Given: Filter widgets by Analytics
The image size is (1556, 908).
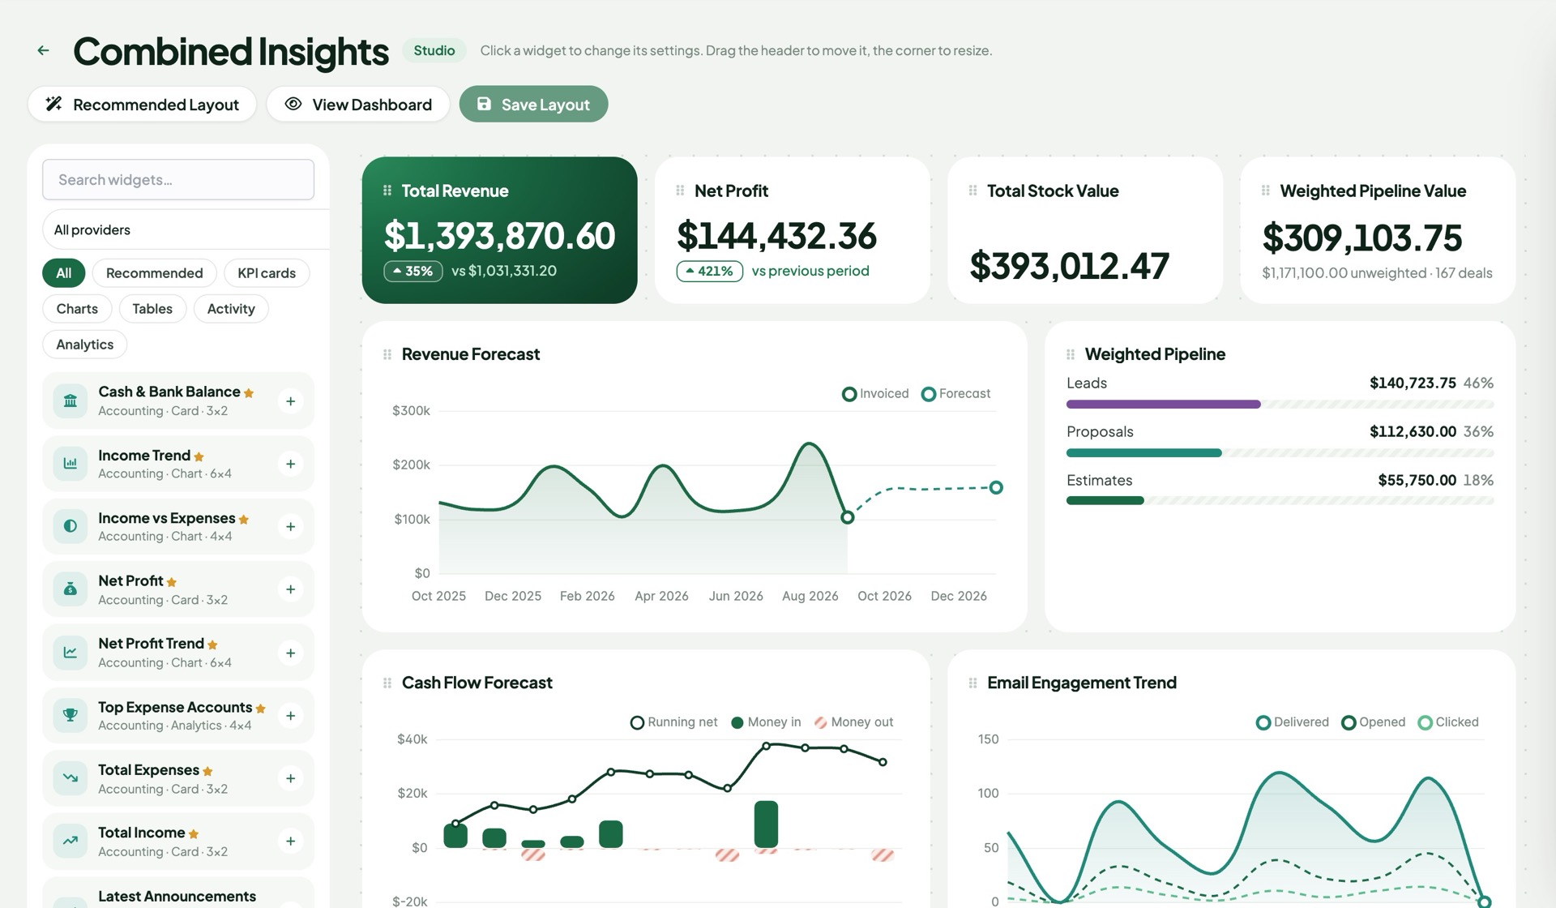Looking at the screenshot, I should 84,345.
